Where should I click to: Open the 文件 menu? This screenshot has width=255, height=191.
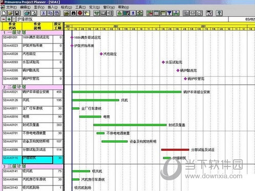coord(11,7)
